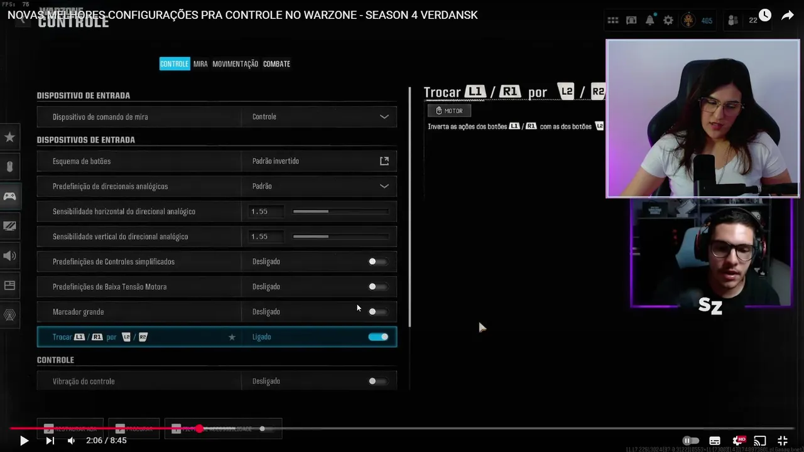
Task: Edit horizontal sensitivity value 1.55
Action: pyautogui.click(x=265, y=212)
